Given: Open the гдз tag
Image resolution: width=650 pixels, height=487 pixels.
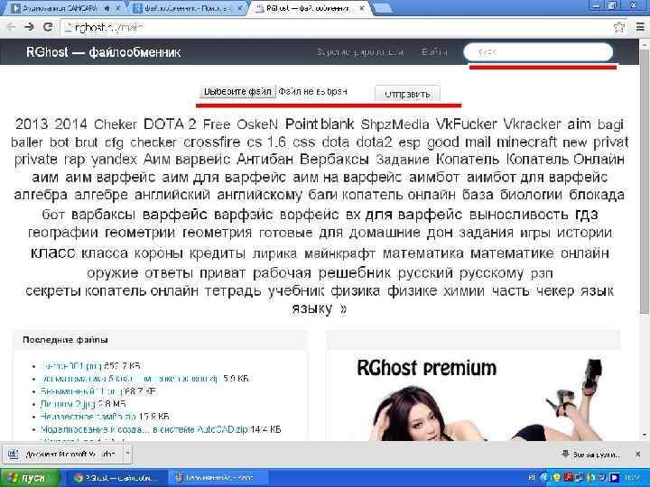Looking at the screenshot, I should click(587, 215).
